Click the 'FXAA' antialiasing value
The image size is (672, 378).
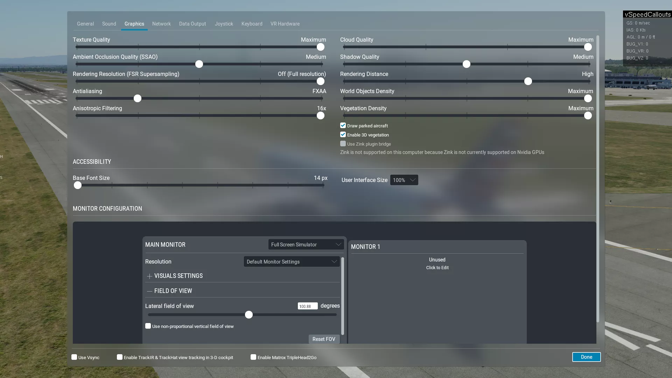click(x=319, y=91)
